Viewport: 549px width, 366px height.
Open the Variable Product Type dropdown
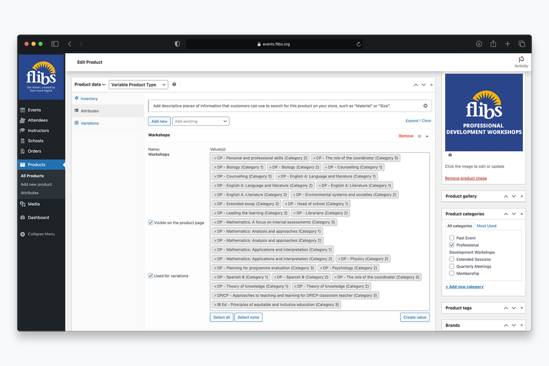click(138, 85)
